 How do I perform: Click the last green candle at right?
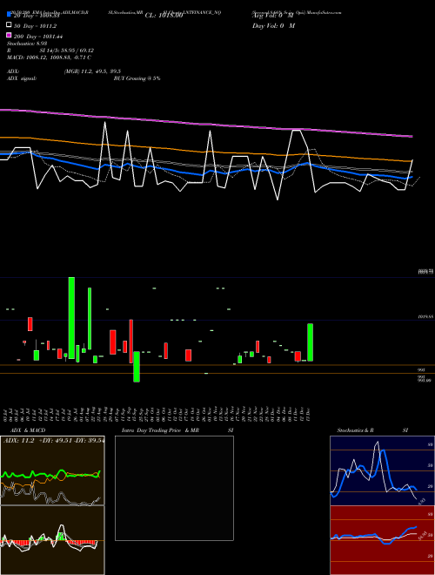310,342
